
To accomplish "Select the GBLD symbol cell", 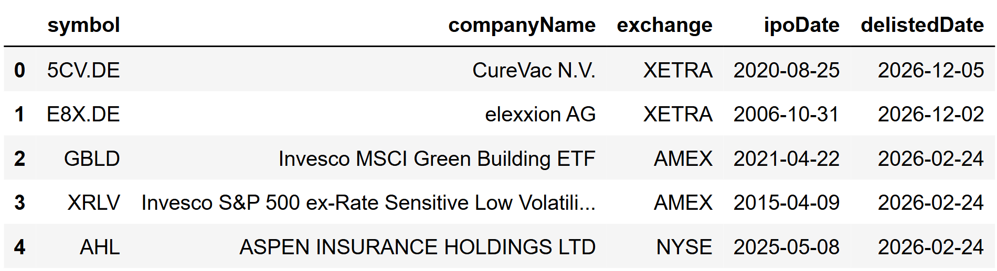I will coord(92,159).
